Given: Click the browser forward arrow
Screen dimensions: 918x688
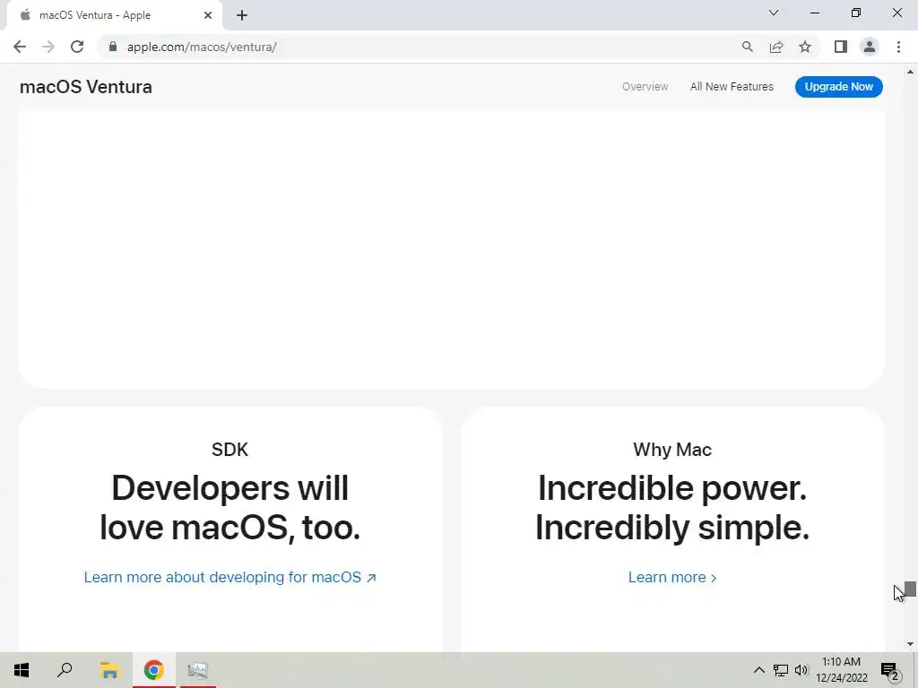Looking at the screenshot, I should pos(48,47).
